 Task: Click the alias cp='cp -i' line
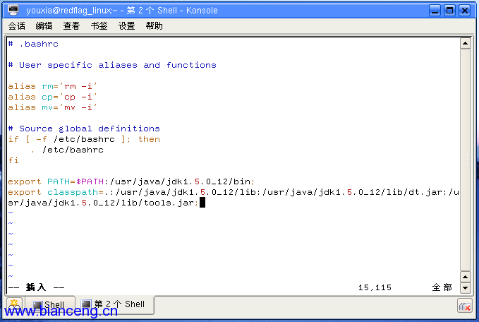click(52, 97)
